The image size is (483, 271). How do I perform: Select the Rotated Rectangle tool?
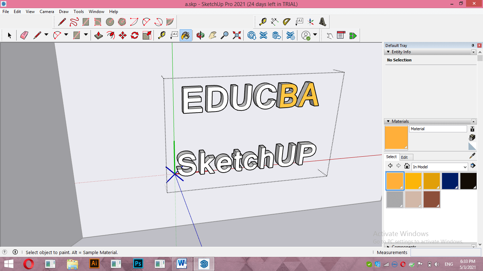coord(98,22)
